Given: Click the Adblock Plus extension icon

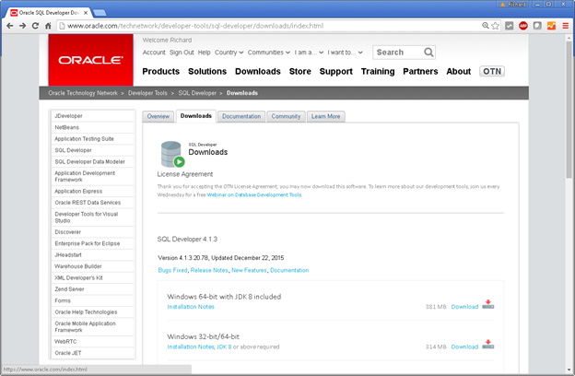Looking at the screenshot, I should [x=523, y=26].
